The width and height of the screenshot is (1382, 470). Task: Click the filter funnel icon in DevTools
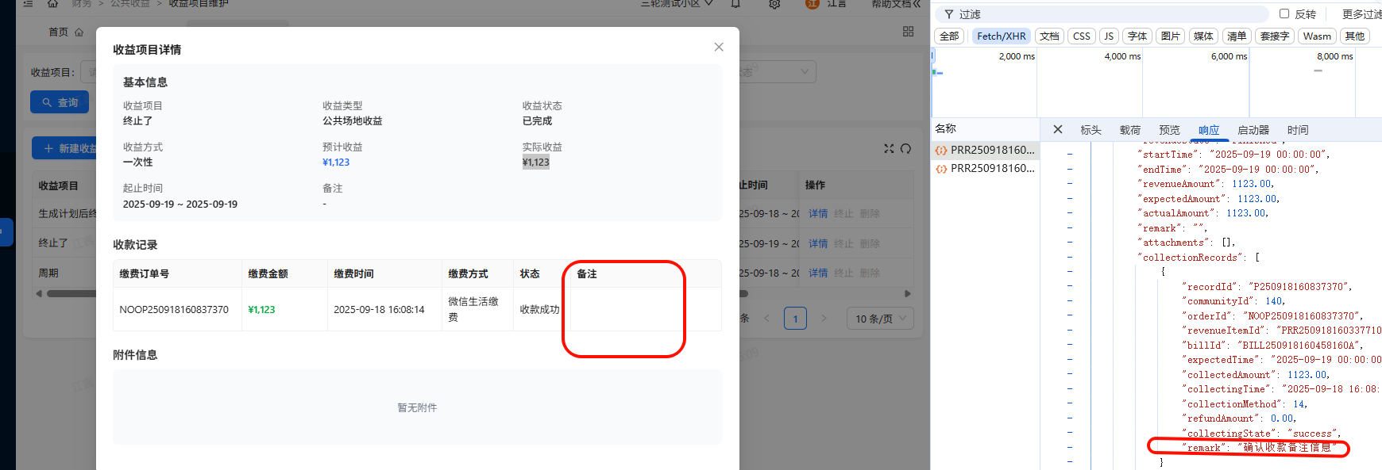(949, 14)
